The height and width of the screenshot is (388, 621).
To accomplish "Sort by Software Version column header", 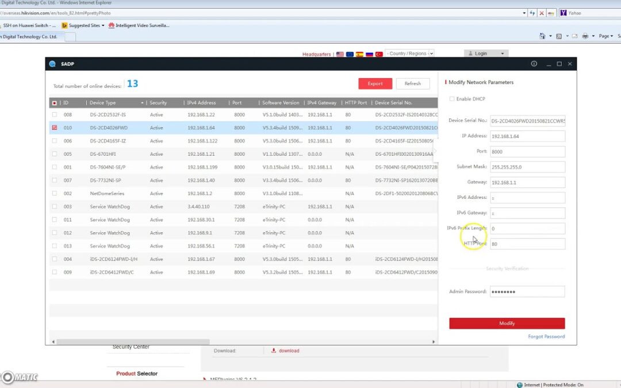I will coord(281,102).
